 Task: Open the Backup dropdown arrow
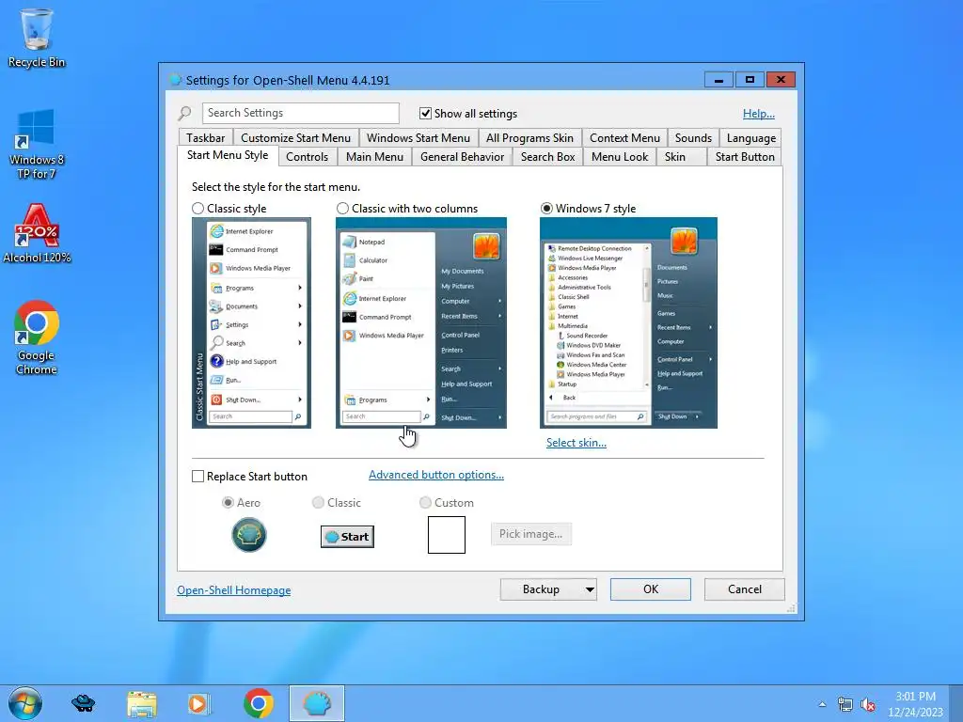point(590,589)
